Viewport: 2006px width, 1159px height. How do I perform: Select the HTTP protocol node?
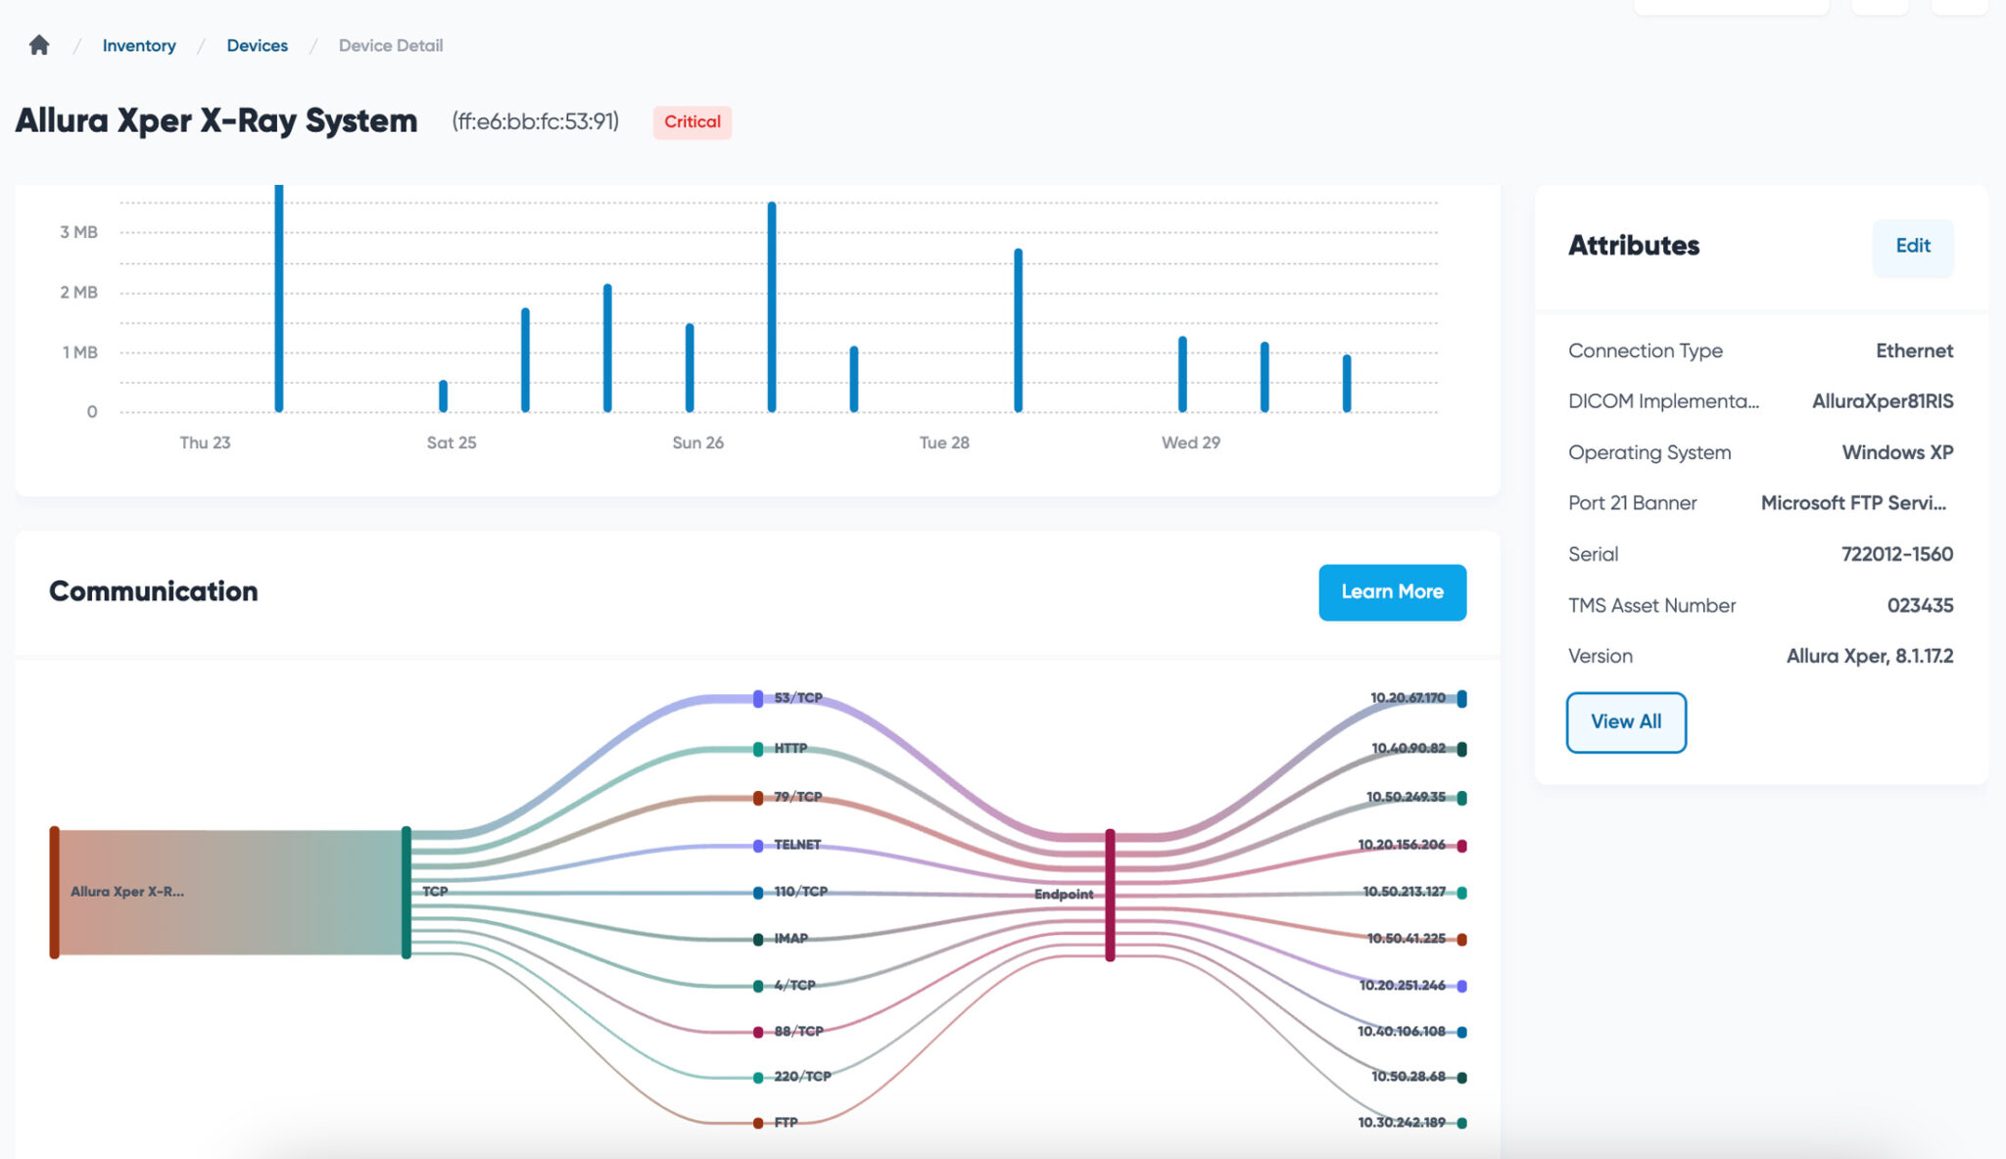[x=758, y=749]
